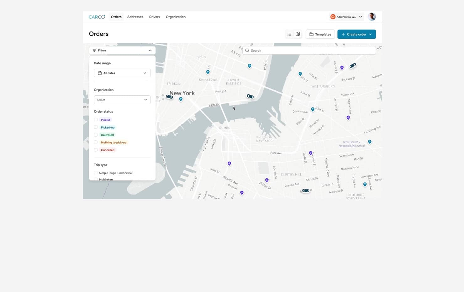The image size is (464, 292).
Task: Click the CARGO logo
Action: tap(97, 17)
